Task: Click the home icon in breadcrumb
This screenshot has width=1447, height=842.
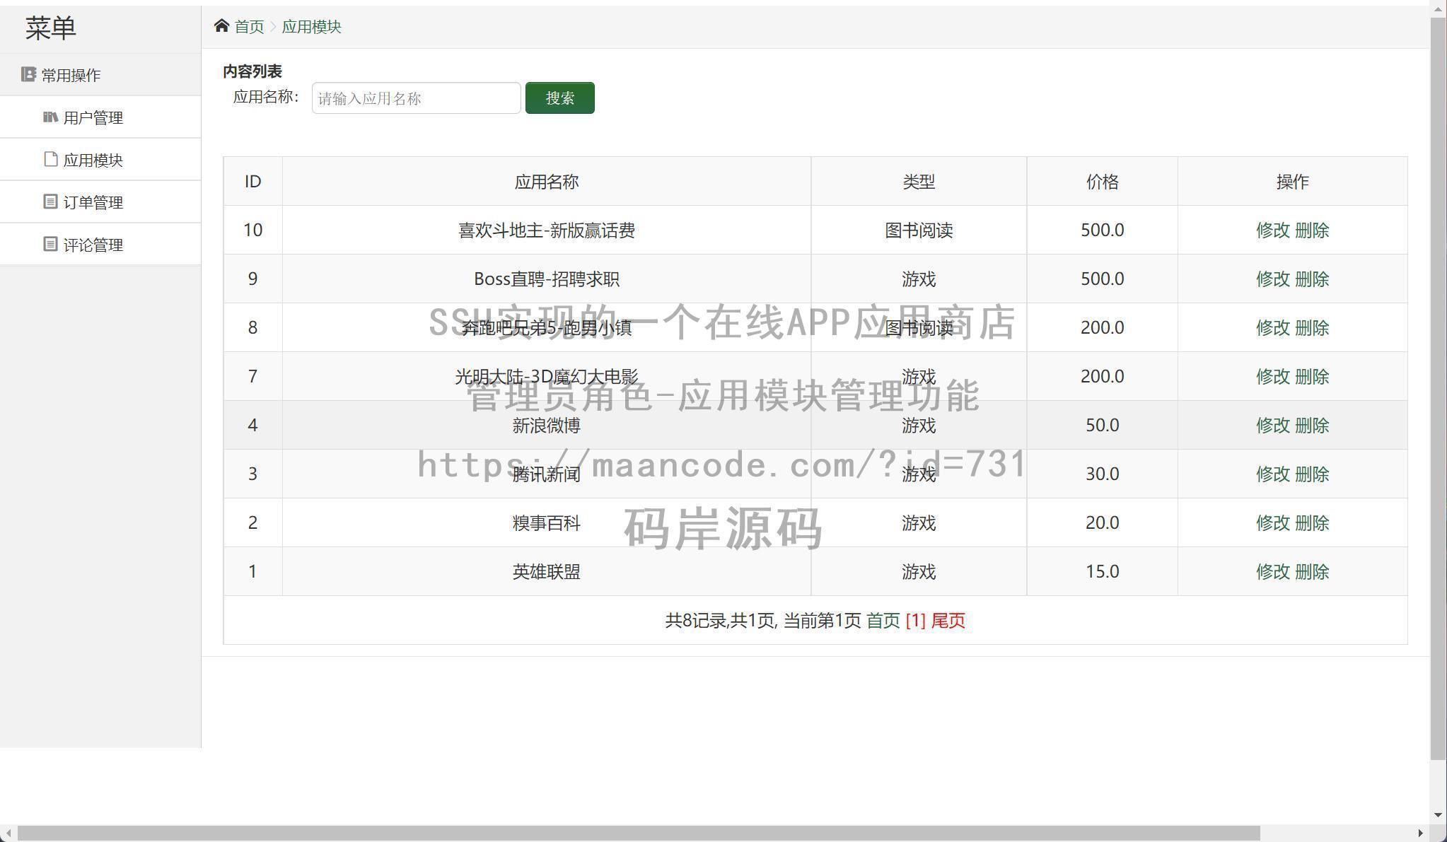Action: point(221,26)
